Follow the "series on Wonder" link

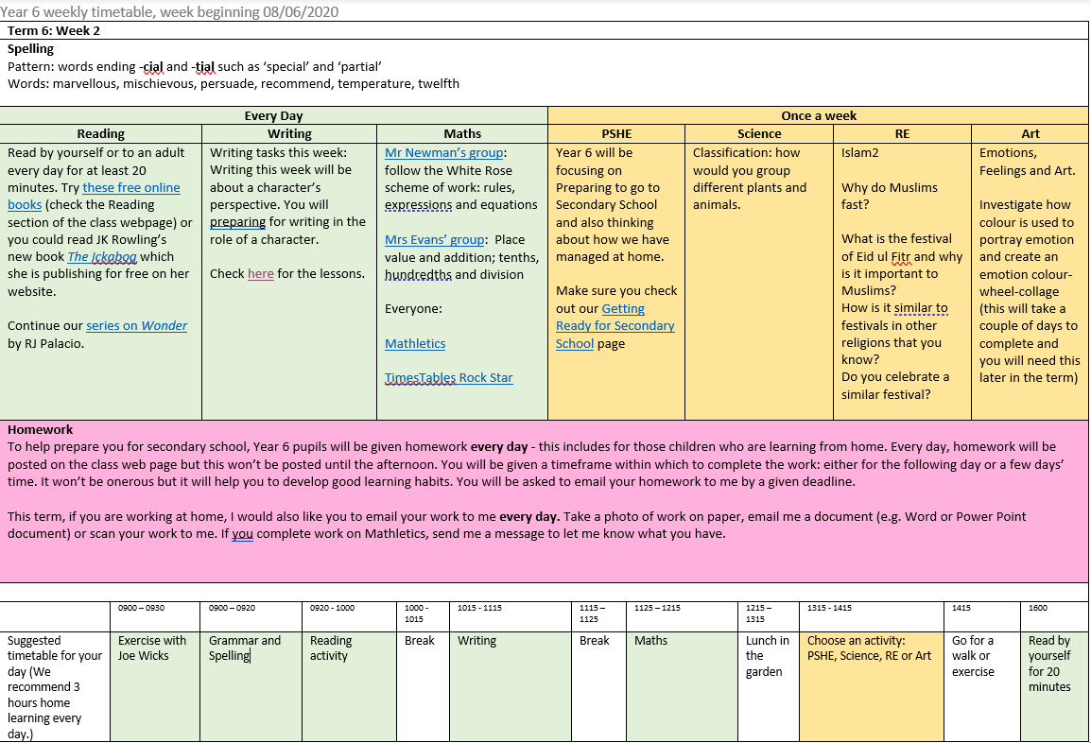coord(136,325)
